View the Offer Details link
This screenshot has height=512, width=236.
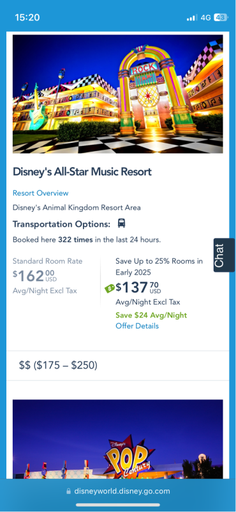(x=137, y=326)
